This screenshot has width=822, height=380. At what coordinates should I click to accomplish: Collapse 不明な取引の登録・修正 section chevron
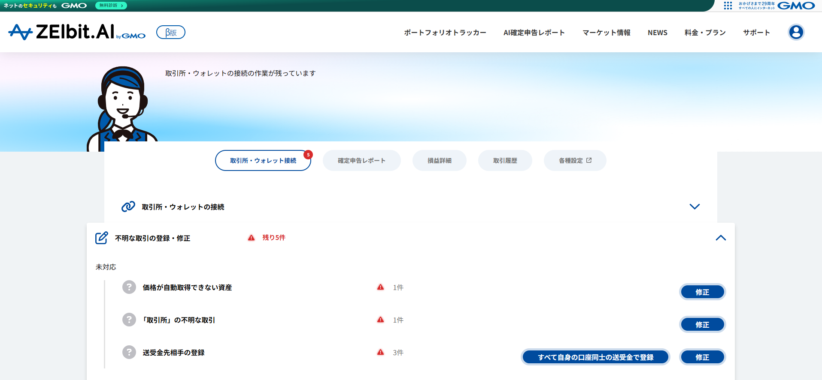pyautogui.click(x=721, y=238)
